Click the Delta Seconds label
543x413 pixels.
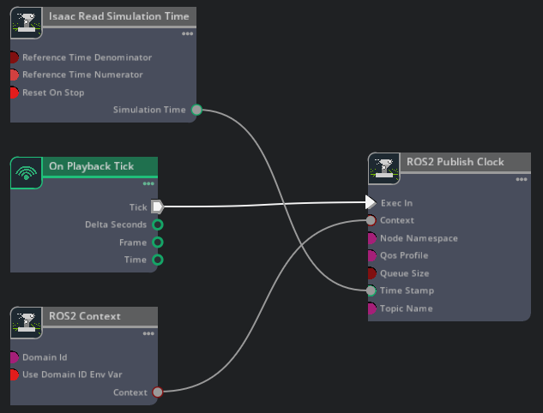[x=116, y=224]
